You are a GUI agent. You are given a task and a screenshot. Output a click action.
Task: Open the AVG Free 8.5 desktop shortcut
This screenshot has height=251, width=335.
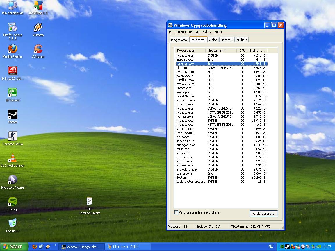(x=38, y=8)
